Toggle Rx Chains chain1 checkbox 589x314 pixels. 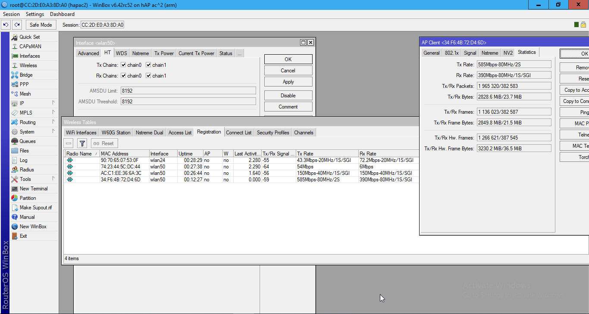click(148, 76)
